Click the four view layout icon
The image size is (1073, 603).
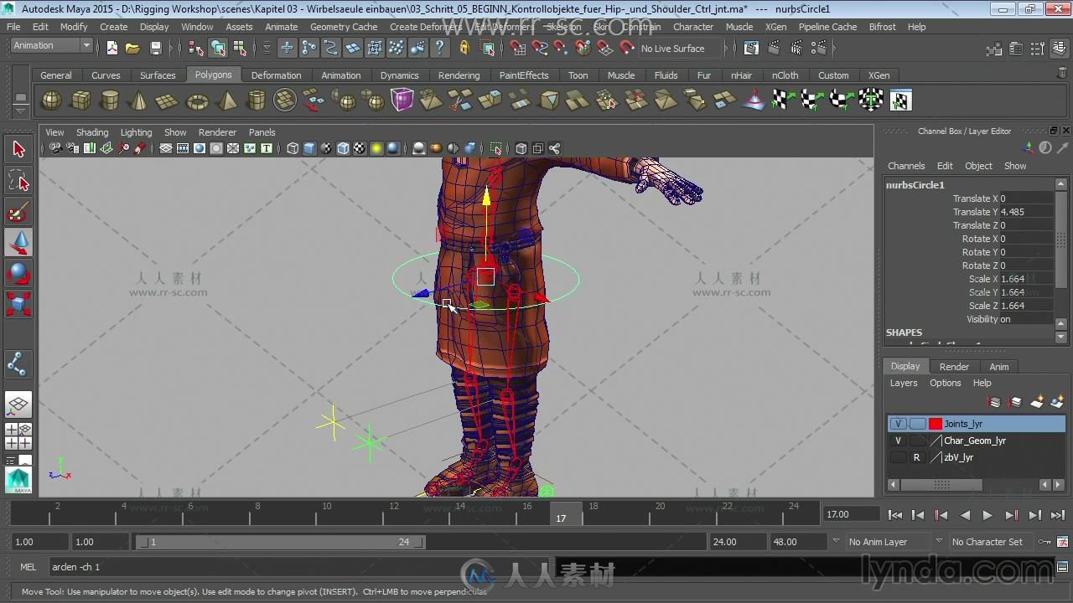coord(18,436)
